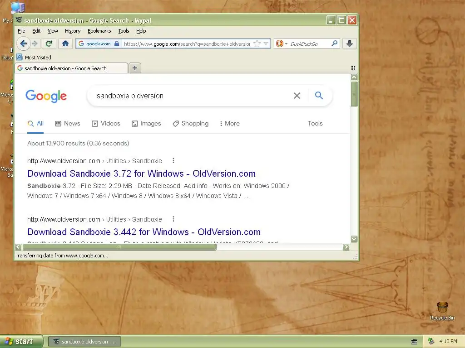Switch to the Shopping results tab
The image size is (465, 348).
(191, 123)
